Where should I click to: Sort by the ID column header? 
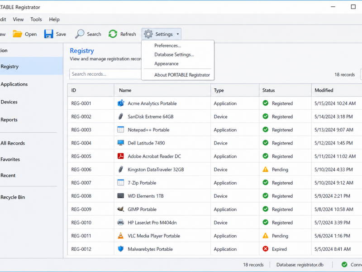[91, 90]
